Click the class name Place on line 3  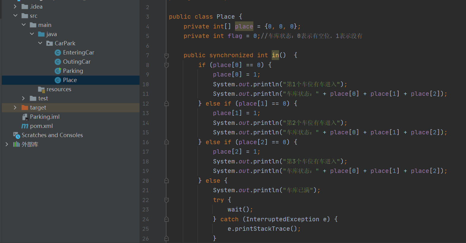coord(226,17)
